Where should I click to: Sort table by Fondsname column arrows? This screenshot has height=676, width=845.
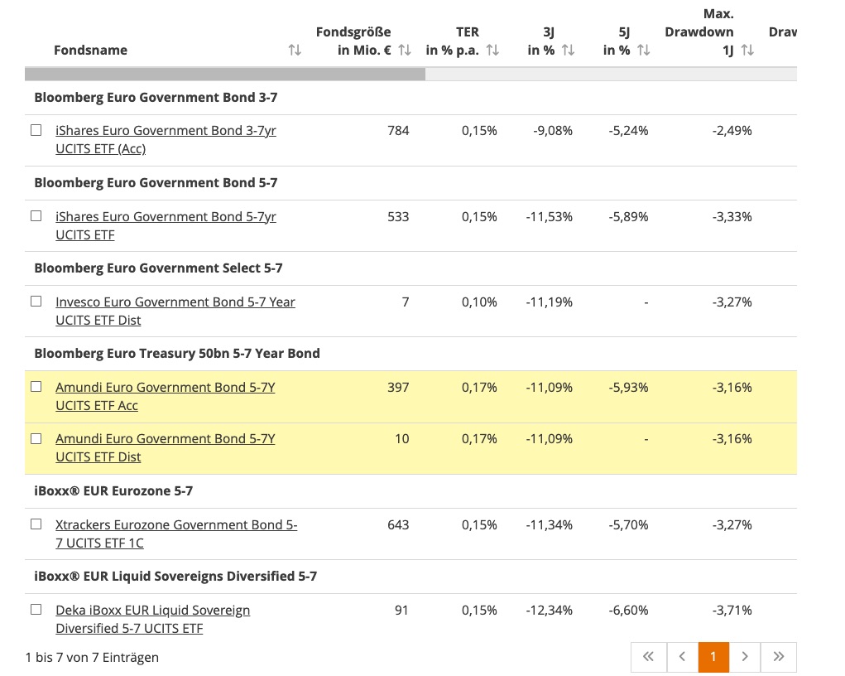[295, 51]
